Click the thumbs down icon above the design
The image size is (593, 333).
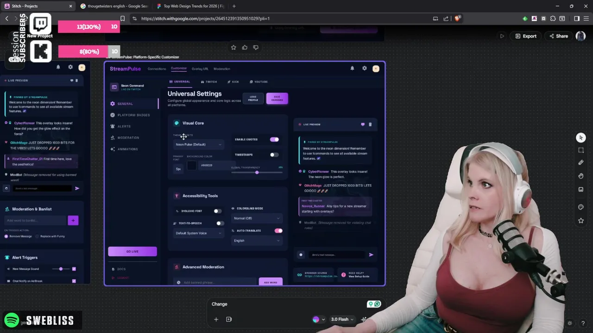point(256,47)
